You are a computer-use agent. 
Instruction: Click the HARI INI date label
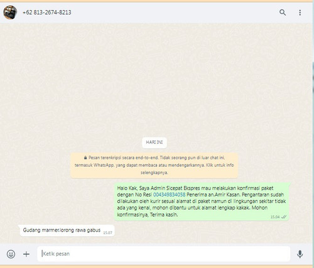(x=154, y=142)
